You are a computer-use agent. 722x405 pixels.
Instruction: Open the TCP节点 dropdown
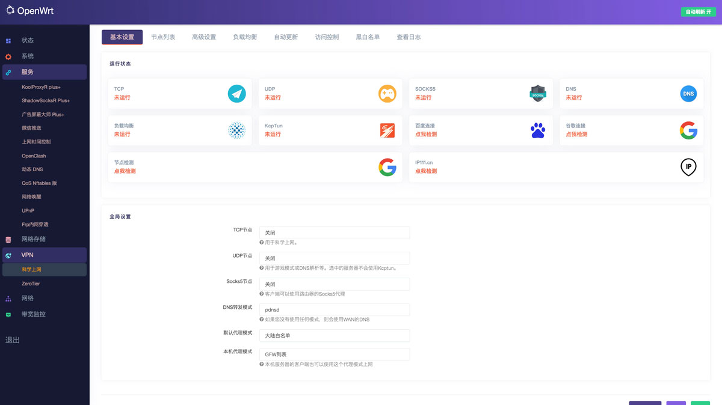(x=334, y=233)
